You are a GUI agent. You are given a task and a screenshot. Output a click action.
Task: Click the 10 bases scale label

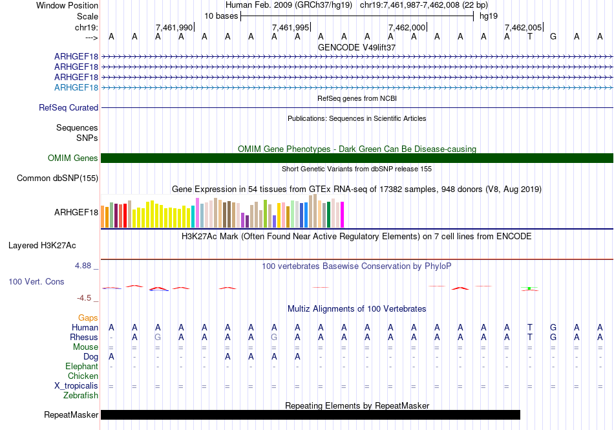click(x=221, y=16)
